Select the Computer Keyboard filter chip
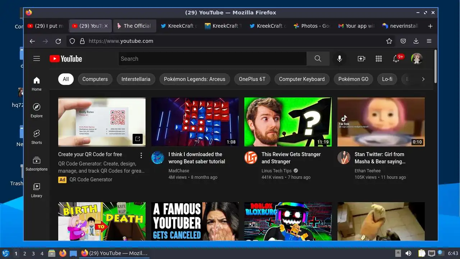The height and width of the screenshot is (259, 460). [302, 79]
